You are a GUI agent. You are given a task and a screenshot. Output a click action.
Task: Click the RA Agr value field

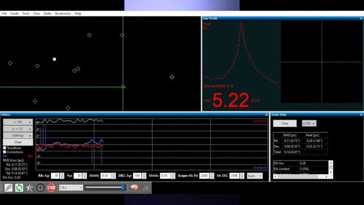click(55, 176)
